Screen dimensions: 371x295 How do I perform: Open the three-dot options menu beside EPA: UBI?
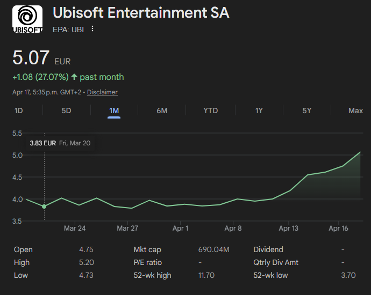click(92, 29)
